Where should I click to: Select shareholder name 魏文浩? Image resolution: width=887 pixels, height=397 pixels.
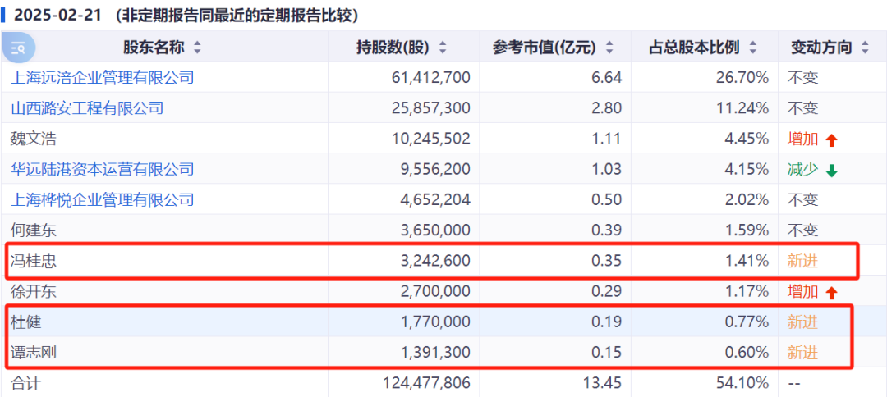34,139
